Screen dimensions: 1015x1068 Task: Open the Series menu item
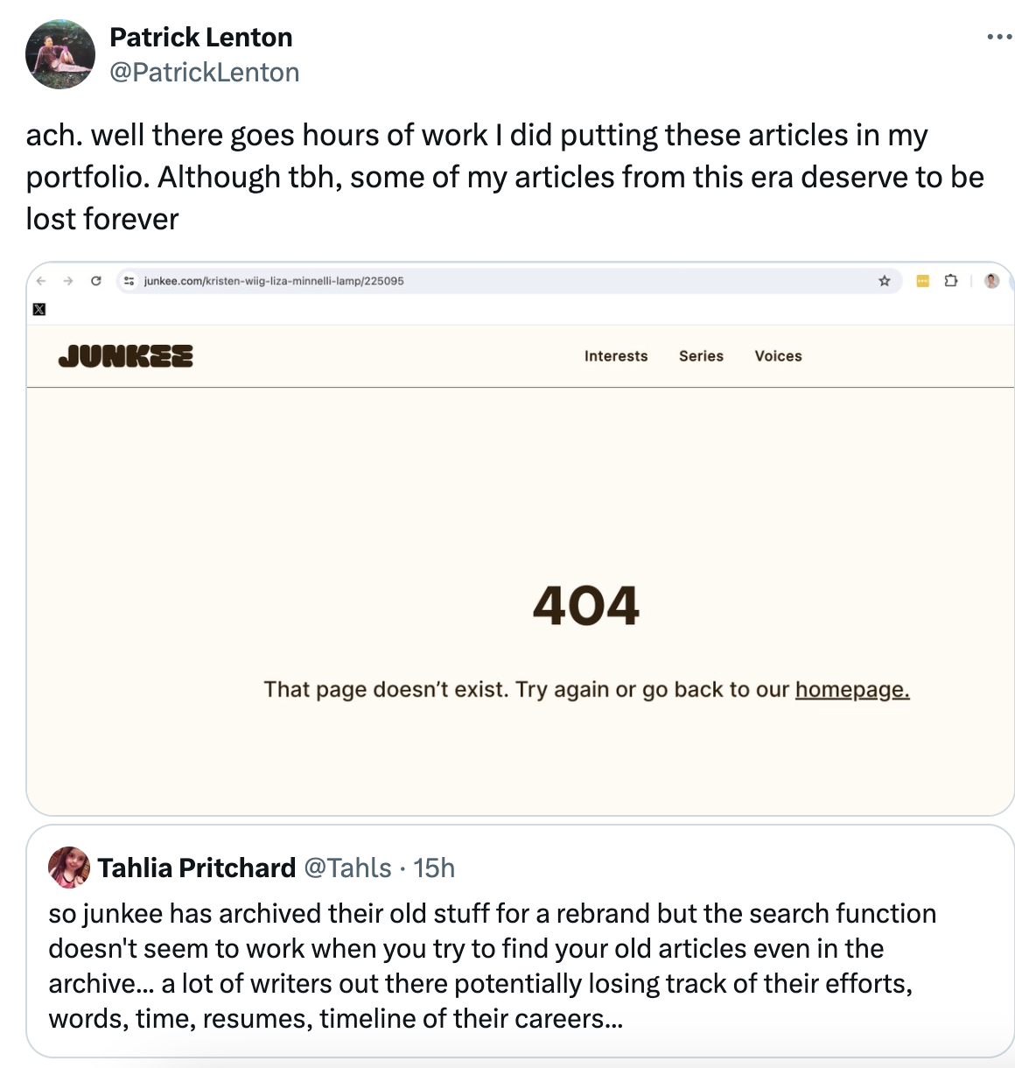point(701,356)
